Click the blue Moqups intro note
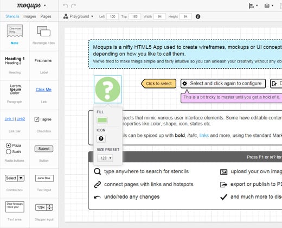282x228 pixels. coord(185,54)
